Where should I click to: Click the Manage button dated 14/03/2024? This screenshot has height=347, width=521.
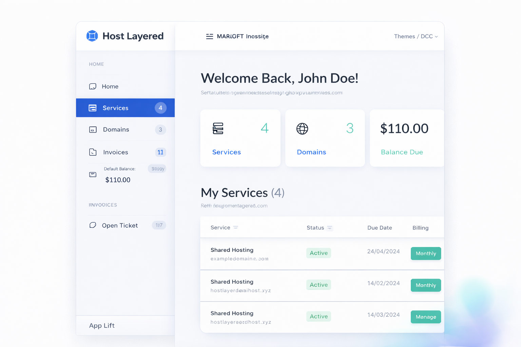click(426, 317)
